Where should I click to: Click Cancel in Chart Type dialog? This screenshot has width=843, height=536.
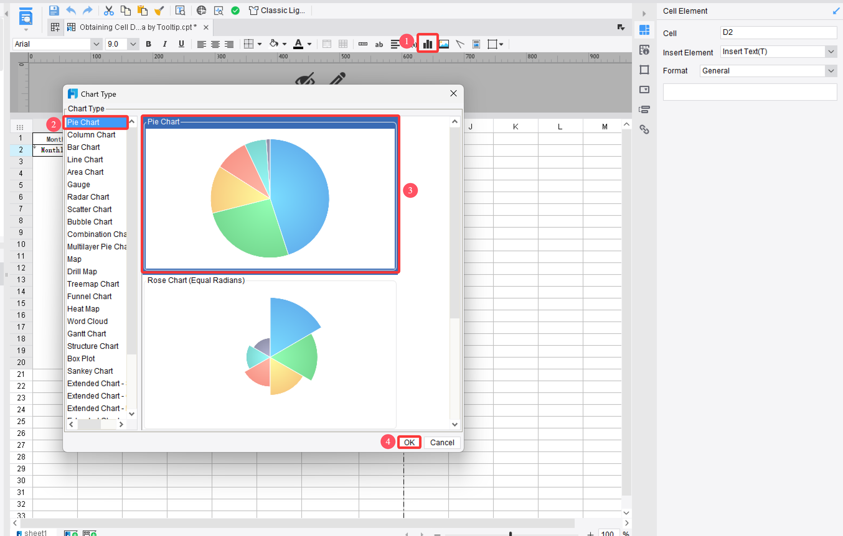(442, 442)
